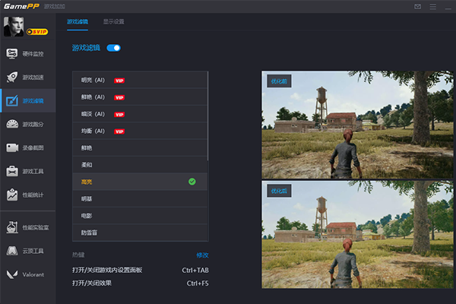Click the VIP badge on 鲜艳 (AI) row
Screen dimensions: 456x304
pos(119,97)
